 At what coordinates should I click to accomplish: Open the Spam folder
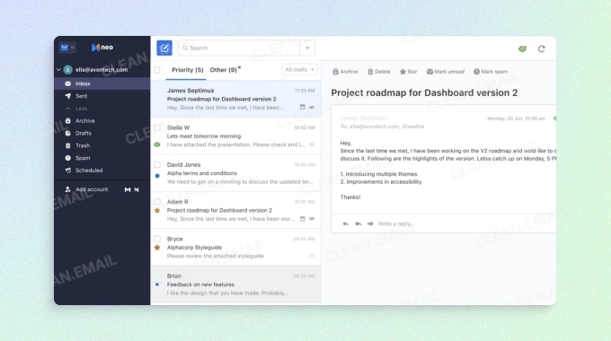pos(102,158)
